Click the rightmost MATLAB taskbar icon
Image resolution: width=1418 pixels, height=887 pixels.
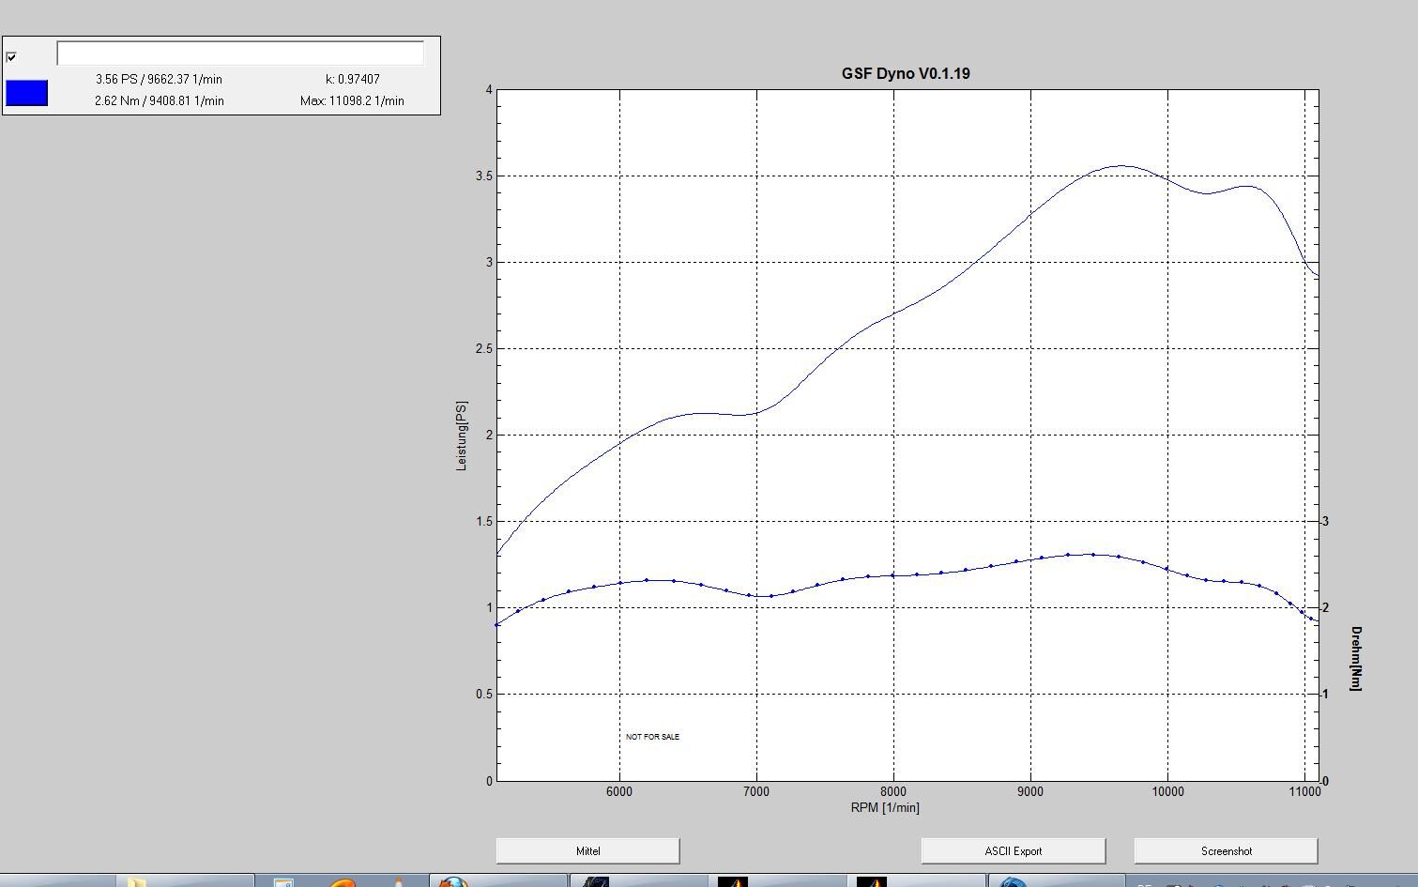click(872, 882)
